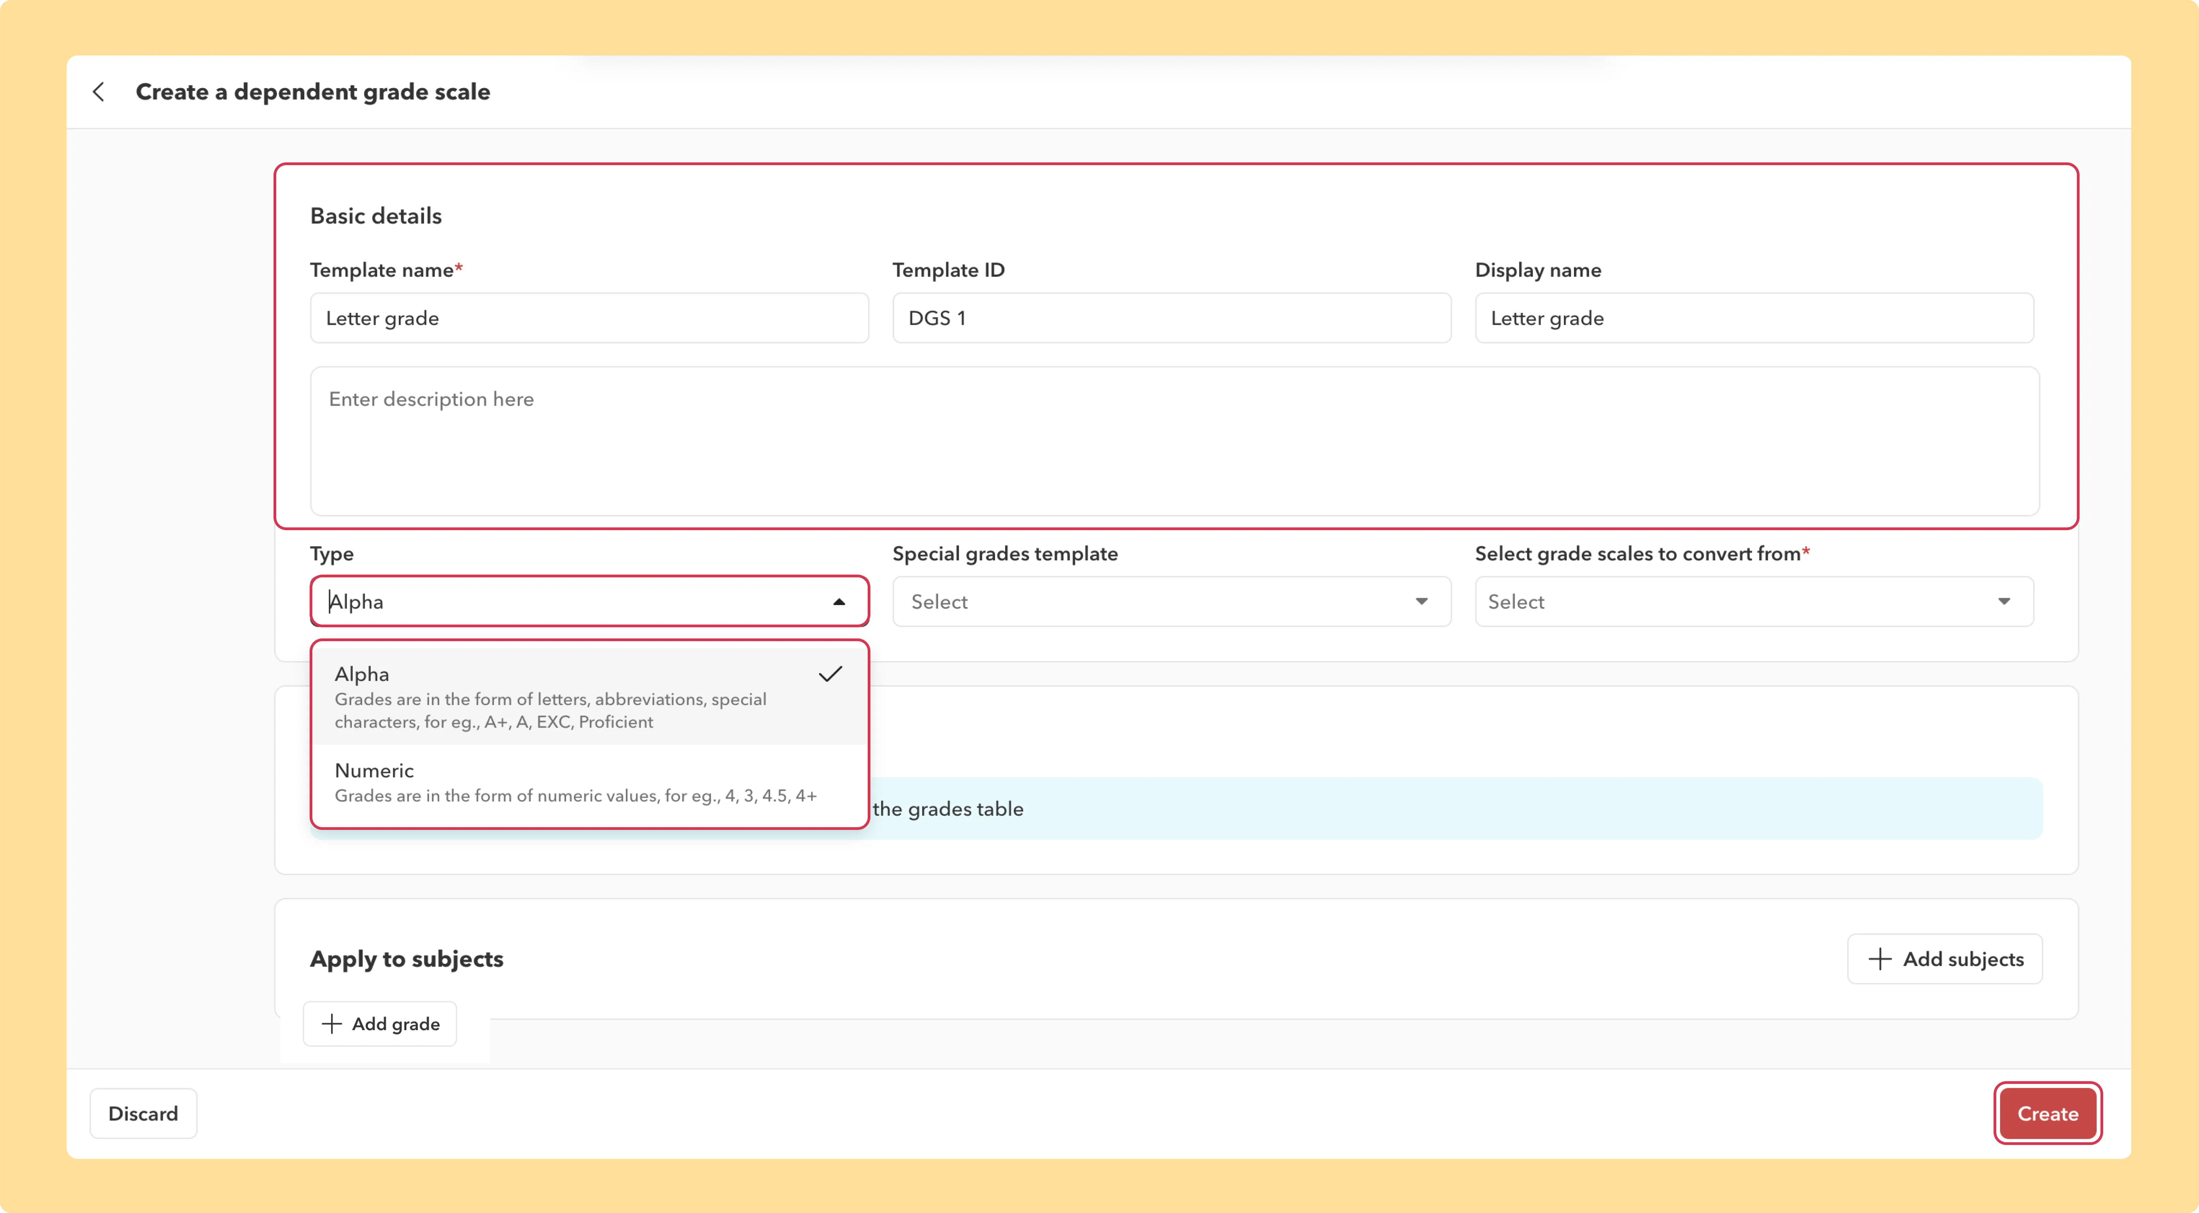The width and height of the screenshot is (2199, 1213).
Task: Focus the Template ID field
Action: (1171, 319)
